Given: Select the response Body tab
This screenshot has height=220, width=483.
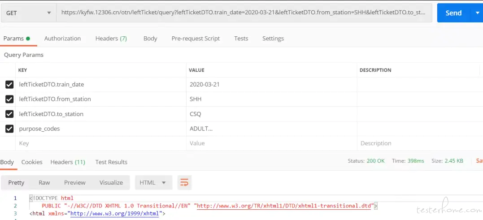Looking at the screenshot, I should click(7, 162).
